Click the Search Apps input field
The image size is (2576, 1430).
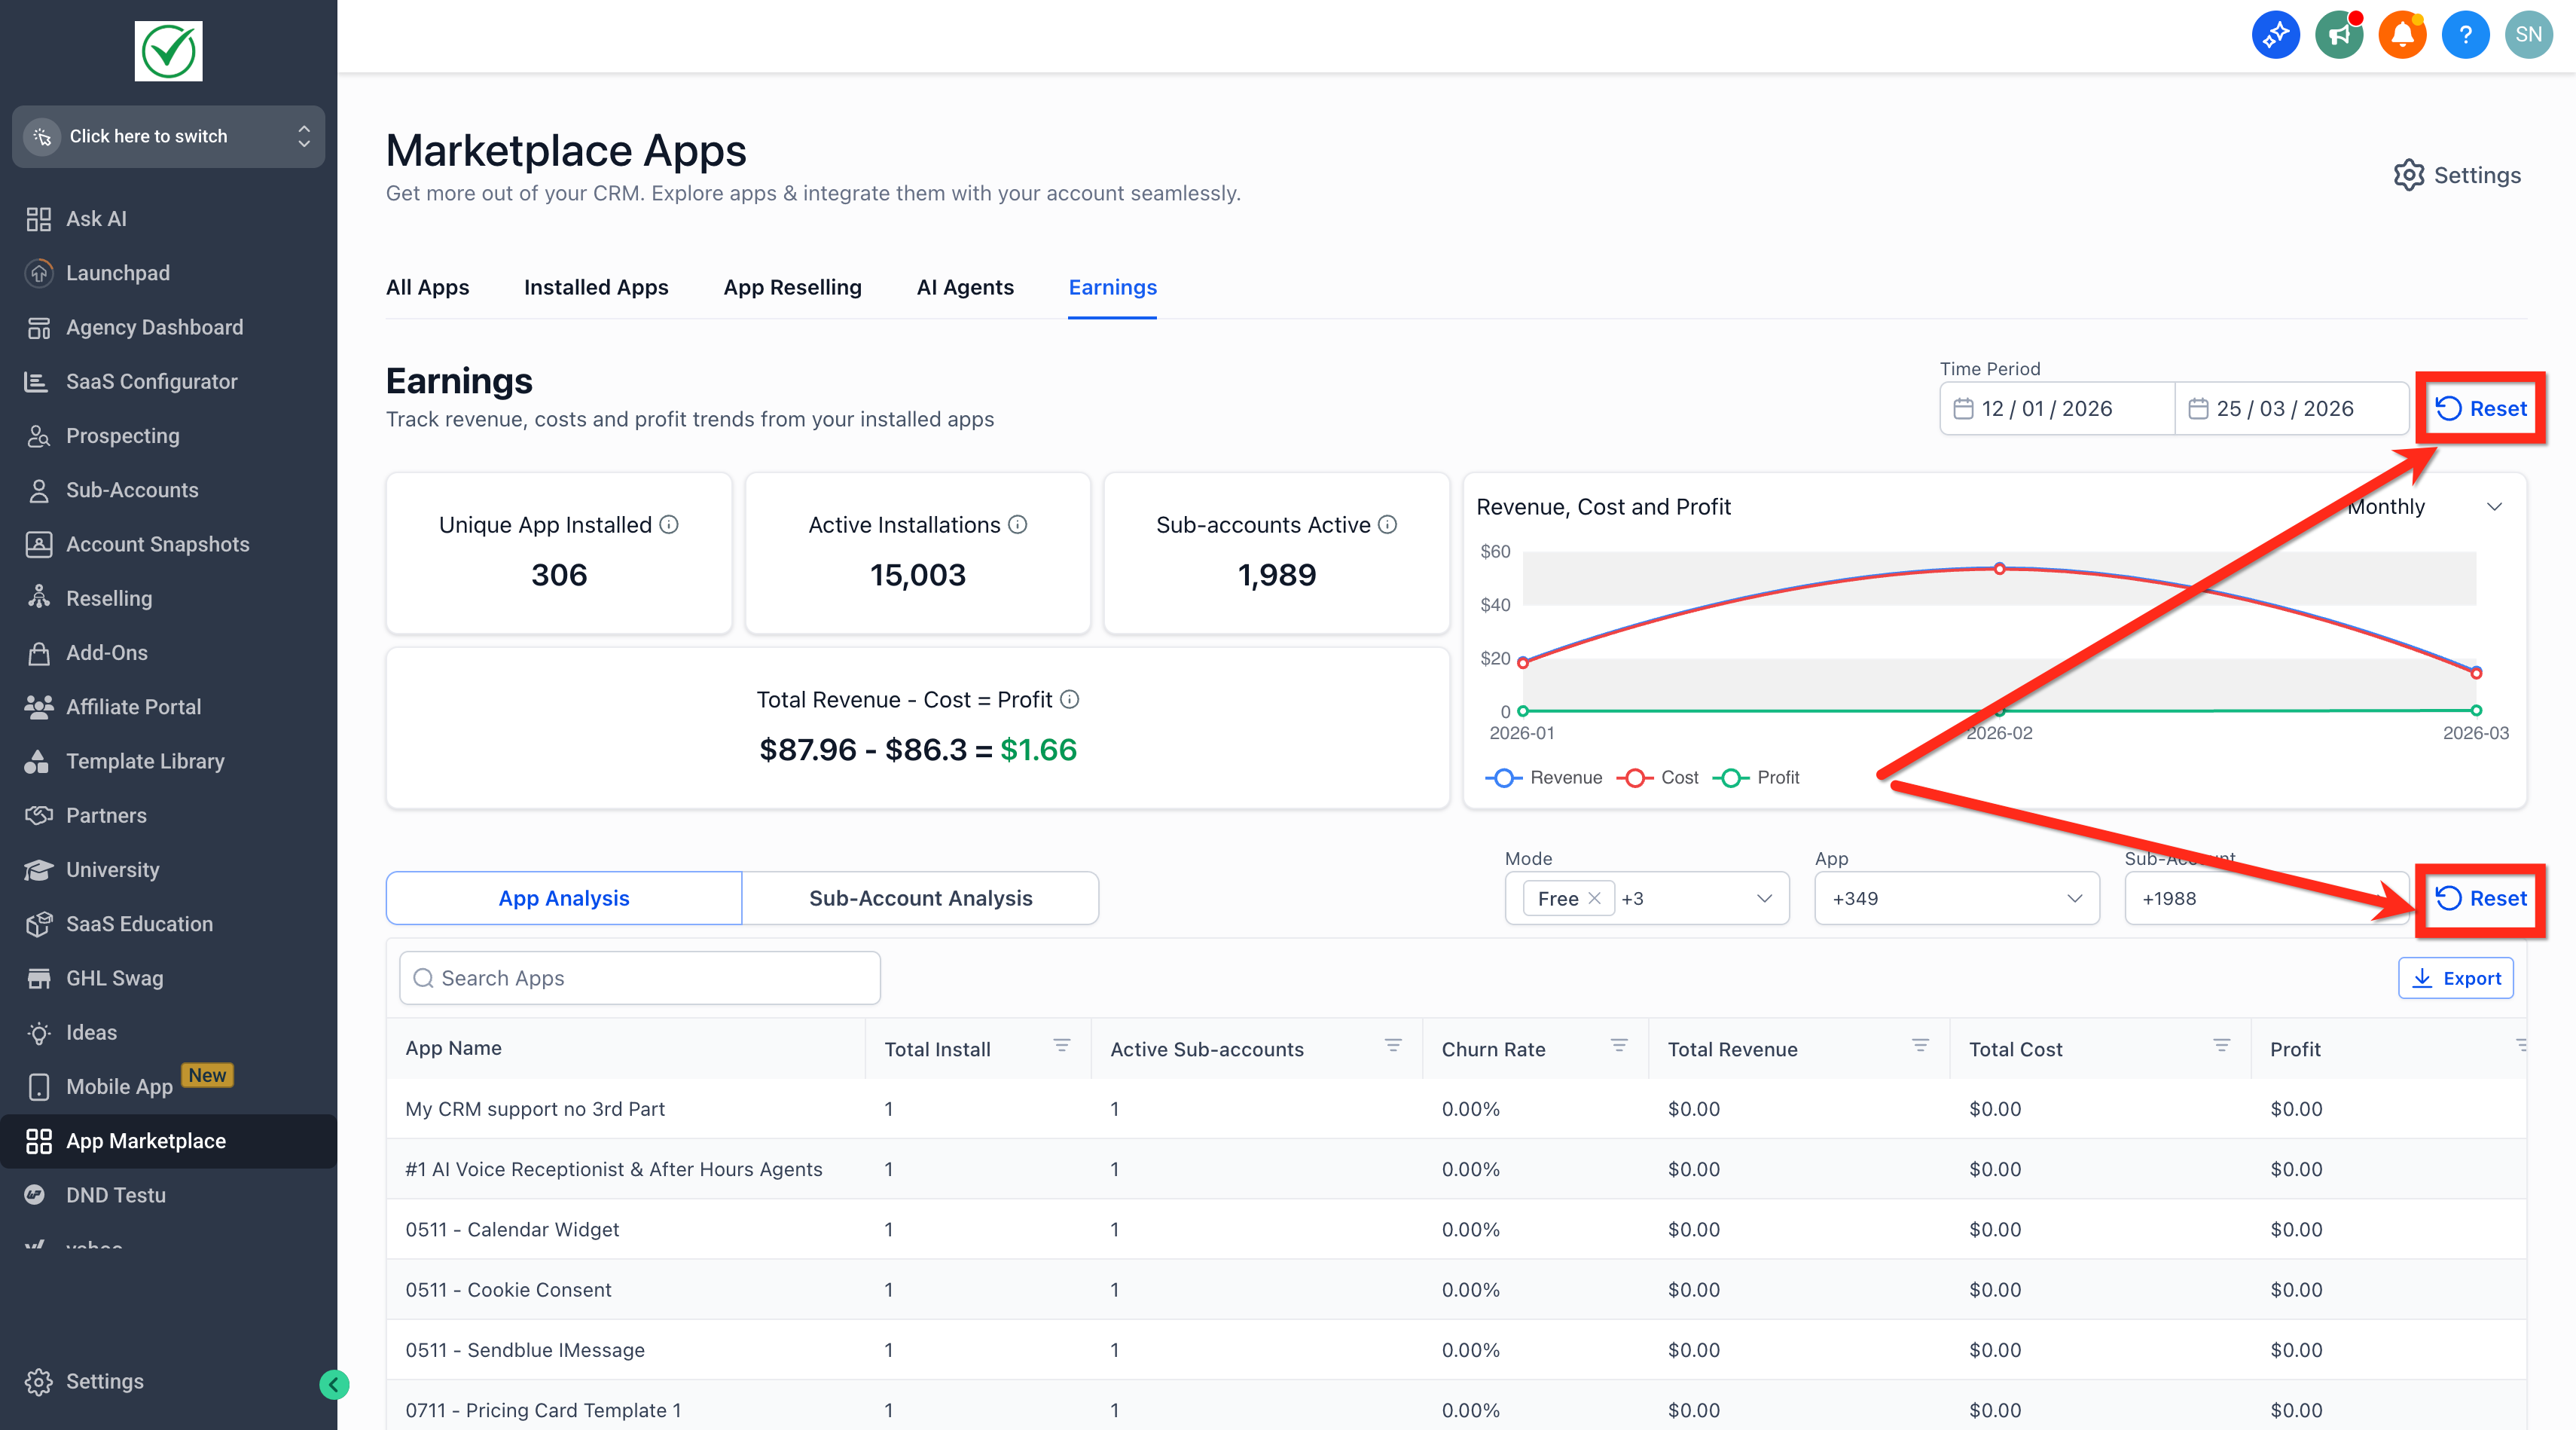tap(640, 978)
